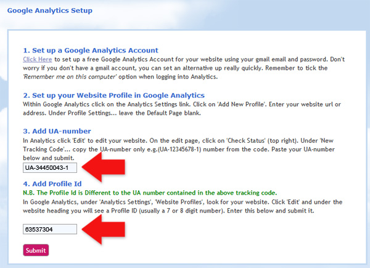
Task: Click the '4. Add Profile Id' heading
Action: 52,183
